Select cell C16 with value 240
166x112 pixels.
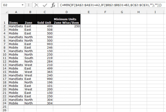45,75
